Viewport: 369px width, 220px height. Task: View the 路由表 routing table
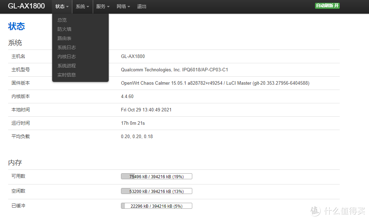(x=64, y=38)
